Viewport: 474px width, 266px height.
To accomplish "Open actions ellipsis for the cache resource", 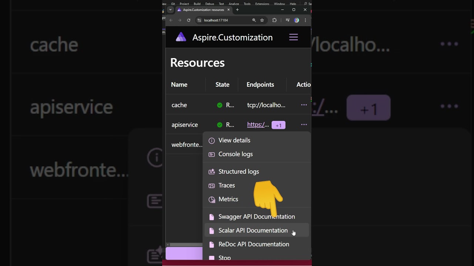I will [304, 105].
